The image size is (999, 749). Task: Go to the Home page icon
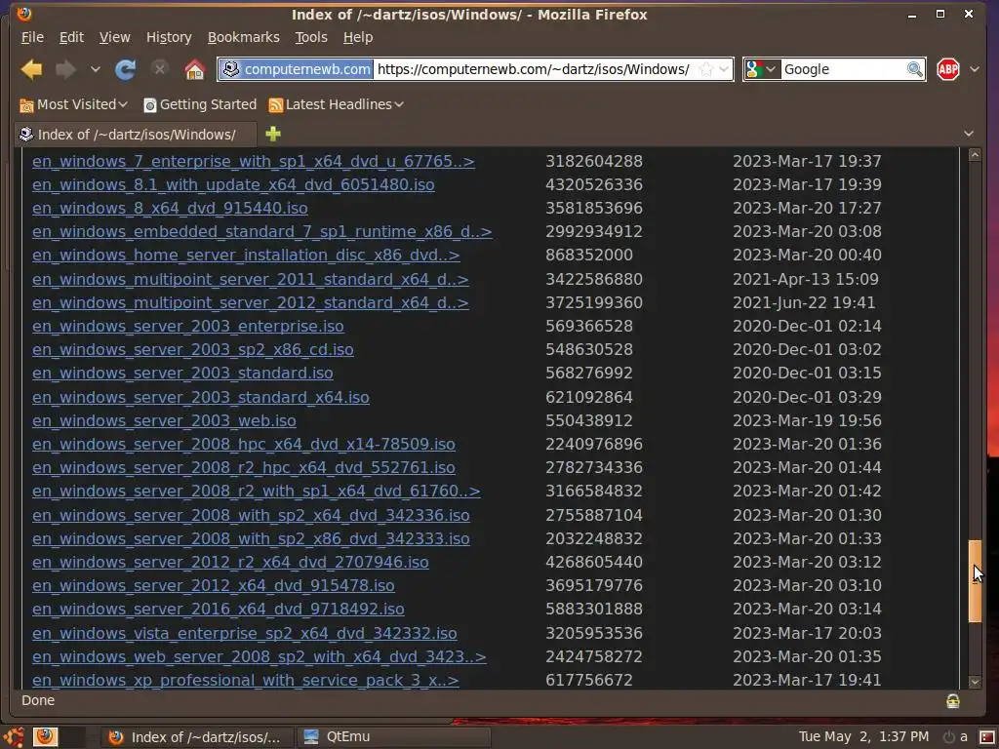195,69
